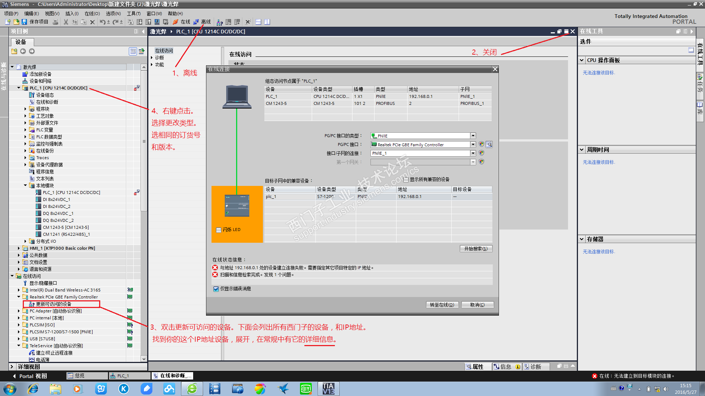Open 接口/子网的连接 dropdown
The image size is (705, 396).
pyautogui.click(x=473, y=153)
